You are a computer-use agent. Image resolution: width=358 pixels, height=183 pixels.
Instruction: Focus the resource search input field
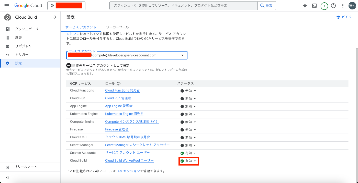(184, 6)
